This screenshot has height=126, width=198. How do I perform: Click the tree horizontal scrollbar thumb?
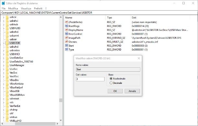(x=35, y=124)
